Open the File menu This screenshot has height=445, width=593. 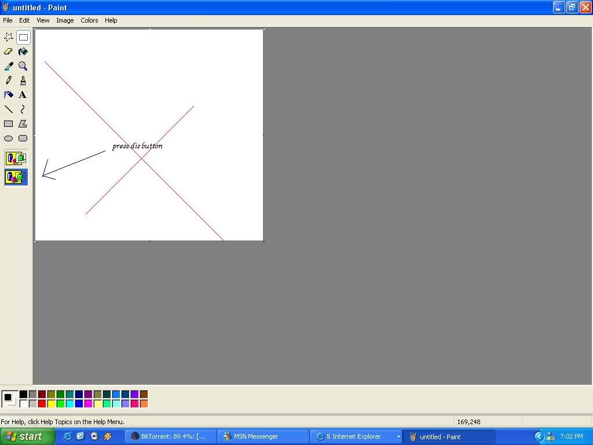[x=8, y=20]
